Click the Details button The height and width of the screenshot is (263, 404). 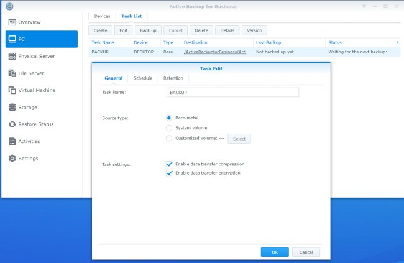pos(227,30)
